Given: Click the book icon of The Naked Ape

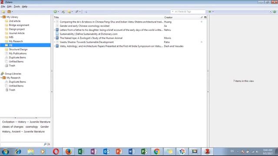Looking at the screenshot, I should (x=57, y=38).
